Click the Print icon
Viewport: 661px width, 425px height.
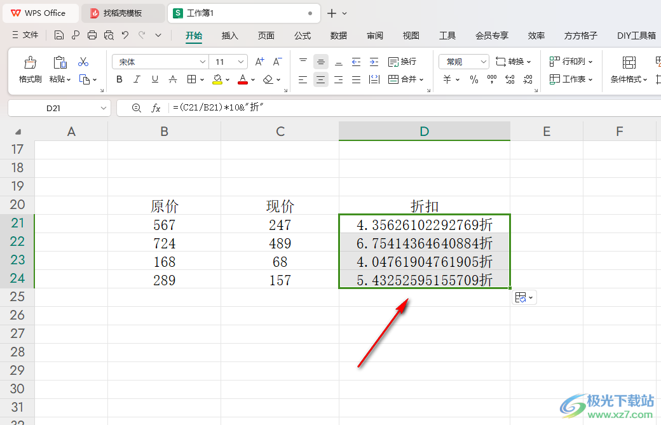click(x=92, y=36)
